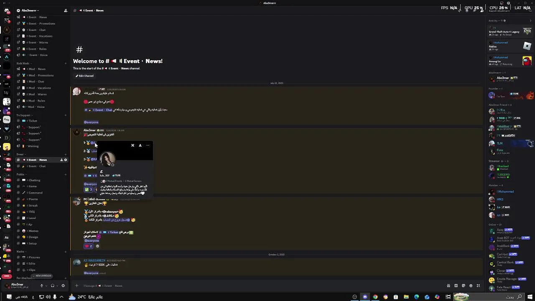This screenshot has width=535, height=301.
Task: Open Discord direct messages home icon
Action: (x=6, y=10)
